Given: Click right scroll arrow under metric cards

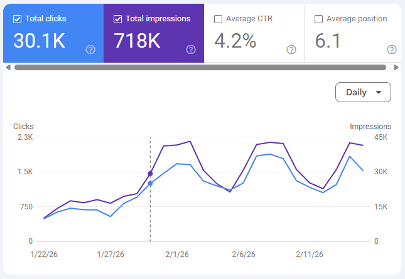Looking at the screenshot, I should pyautogui.click(x=396, y=68).
